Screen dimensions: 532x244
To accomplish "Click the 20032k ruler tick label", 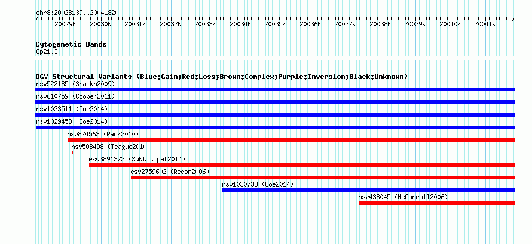I will (170, 25).
